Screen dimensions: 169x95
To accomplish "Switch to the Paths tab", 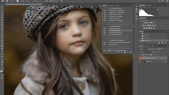I will [153, 46].
